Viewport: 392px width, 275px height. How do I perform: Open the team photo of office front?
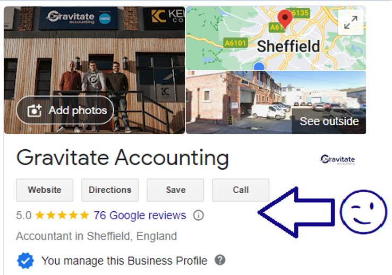[x=94, y=70]
